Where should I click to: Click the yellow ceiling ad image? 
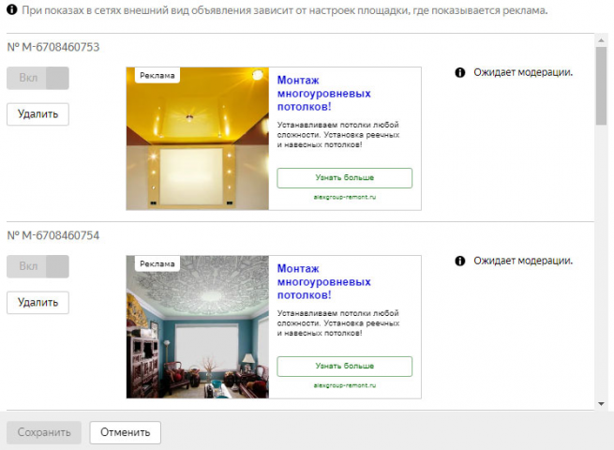click(198, 139)
